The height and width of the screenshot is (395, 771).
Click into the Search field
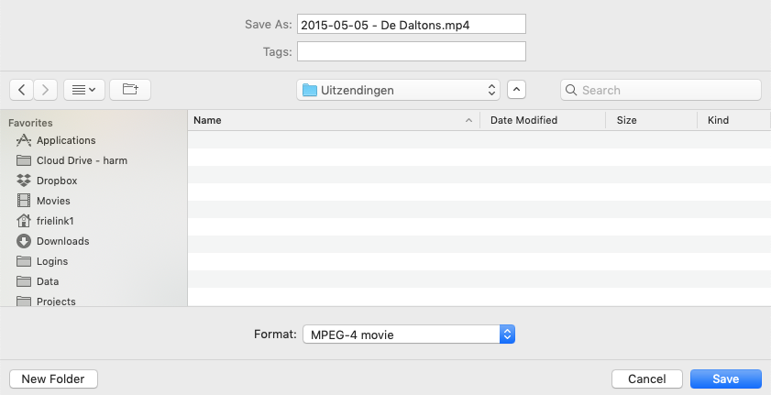click(x=661, y=90)
